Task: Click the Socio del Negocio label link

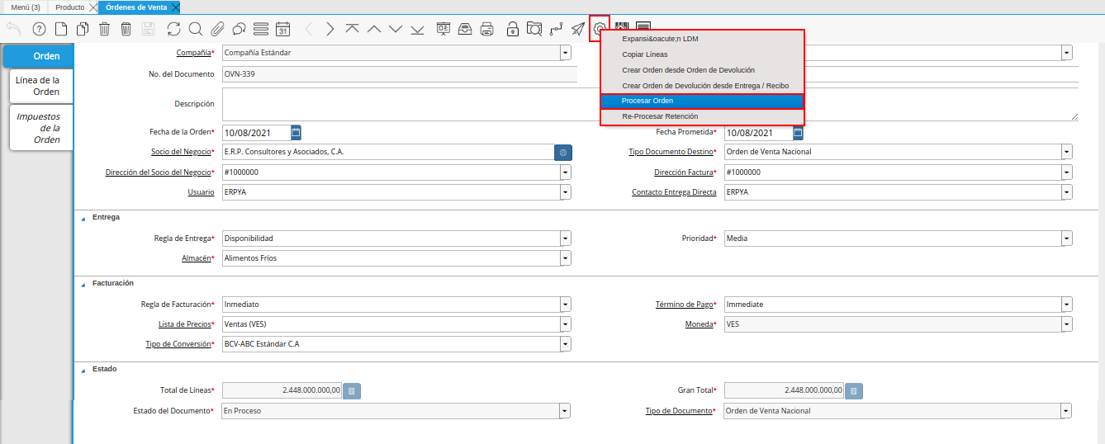Action: 181,152
